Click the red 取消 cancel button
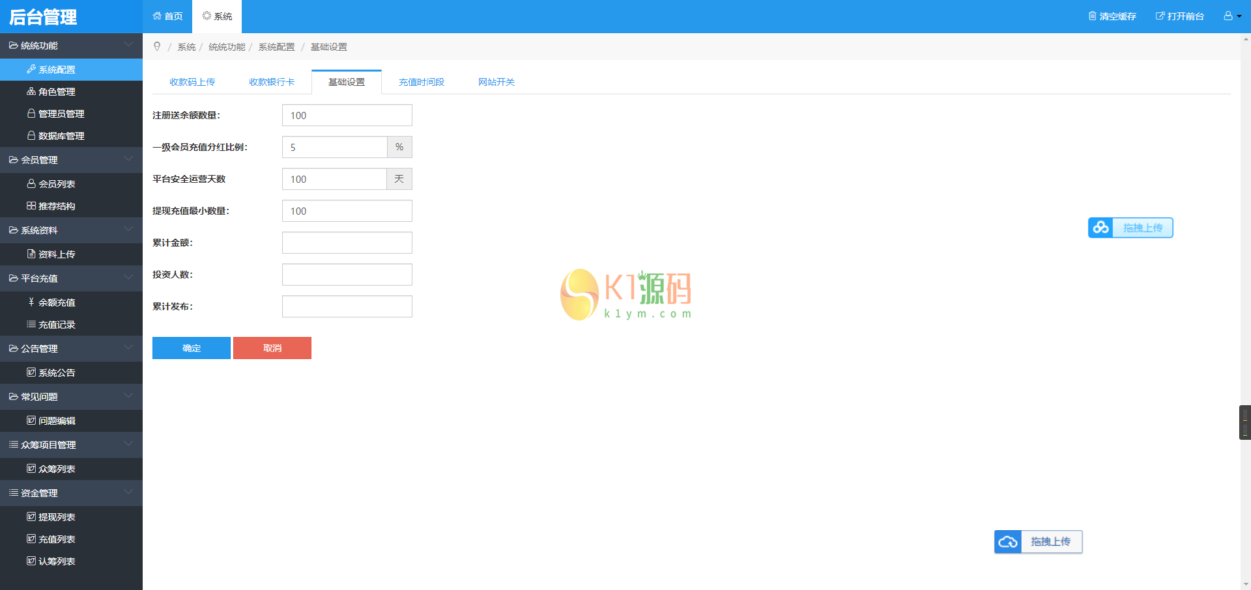The image size is (1251, 590). (272, 348)
